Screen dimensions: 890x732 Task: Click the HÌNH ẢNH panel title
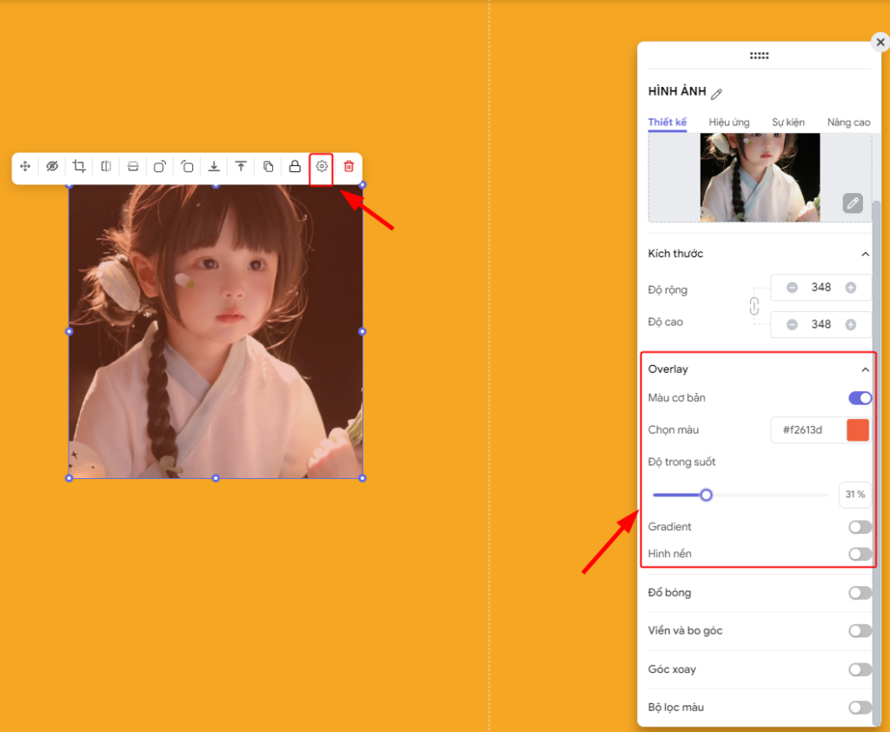[x=677, y=91]
